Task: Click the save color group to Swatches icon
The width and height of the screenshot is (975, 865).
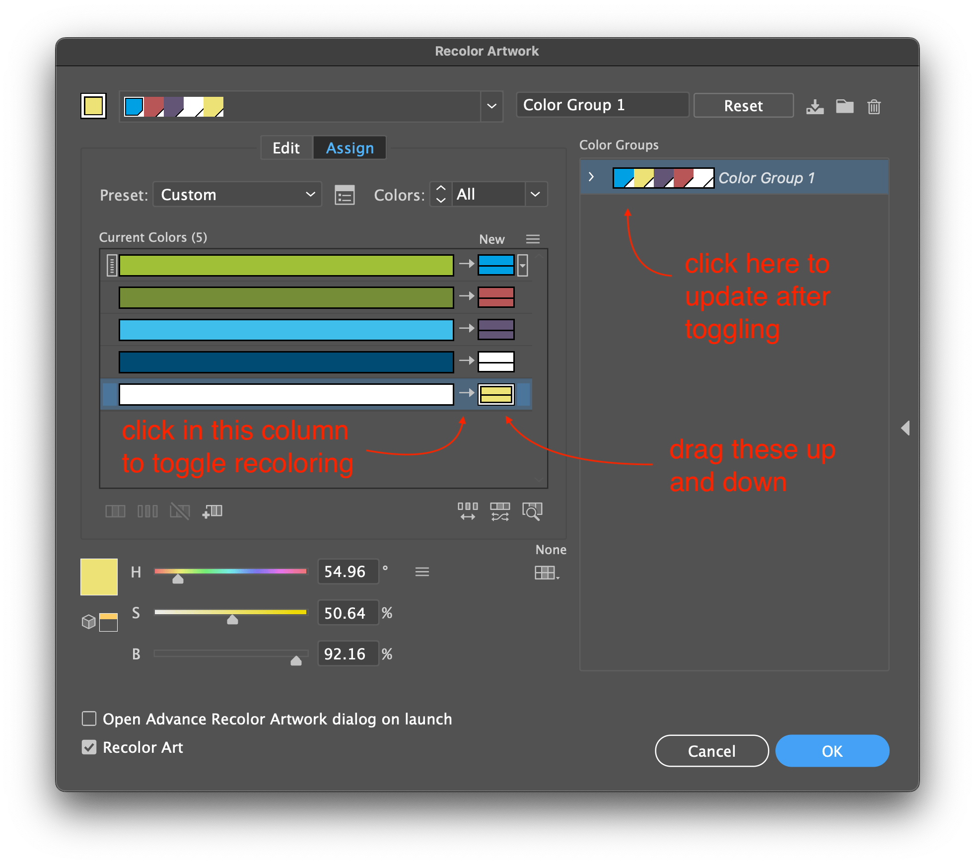Action: 816,106
